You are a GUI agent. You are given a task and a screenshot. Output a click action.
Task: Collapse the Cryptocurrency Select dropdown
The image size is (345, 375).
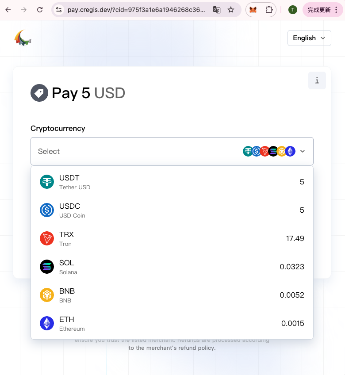(133, 151)
